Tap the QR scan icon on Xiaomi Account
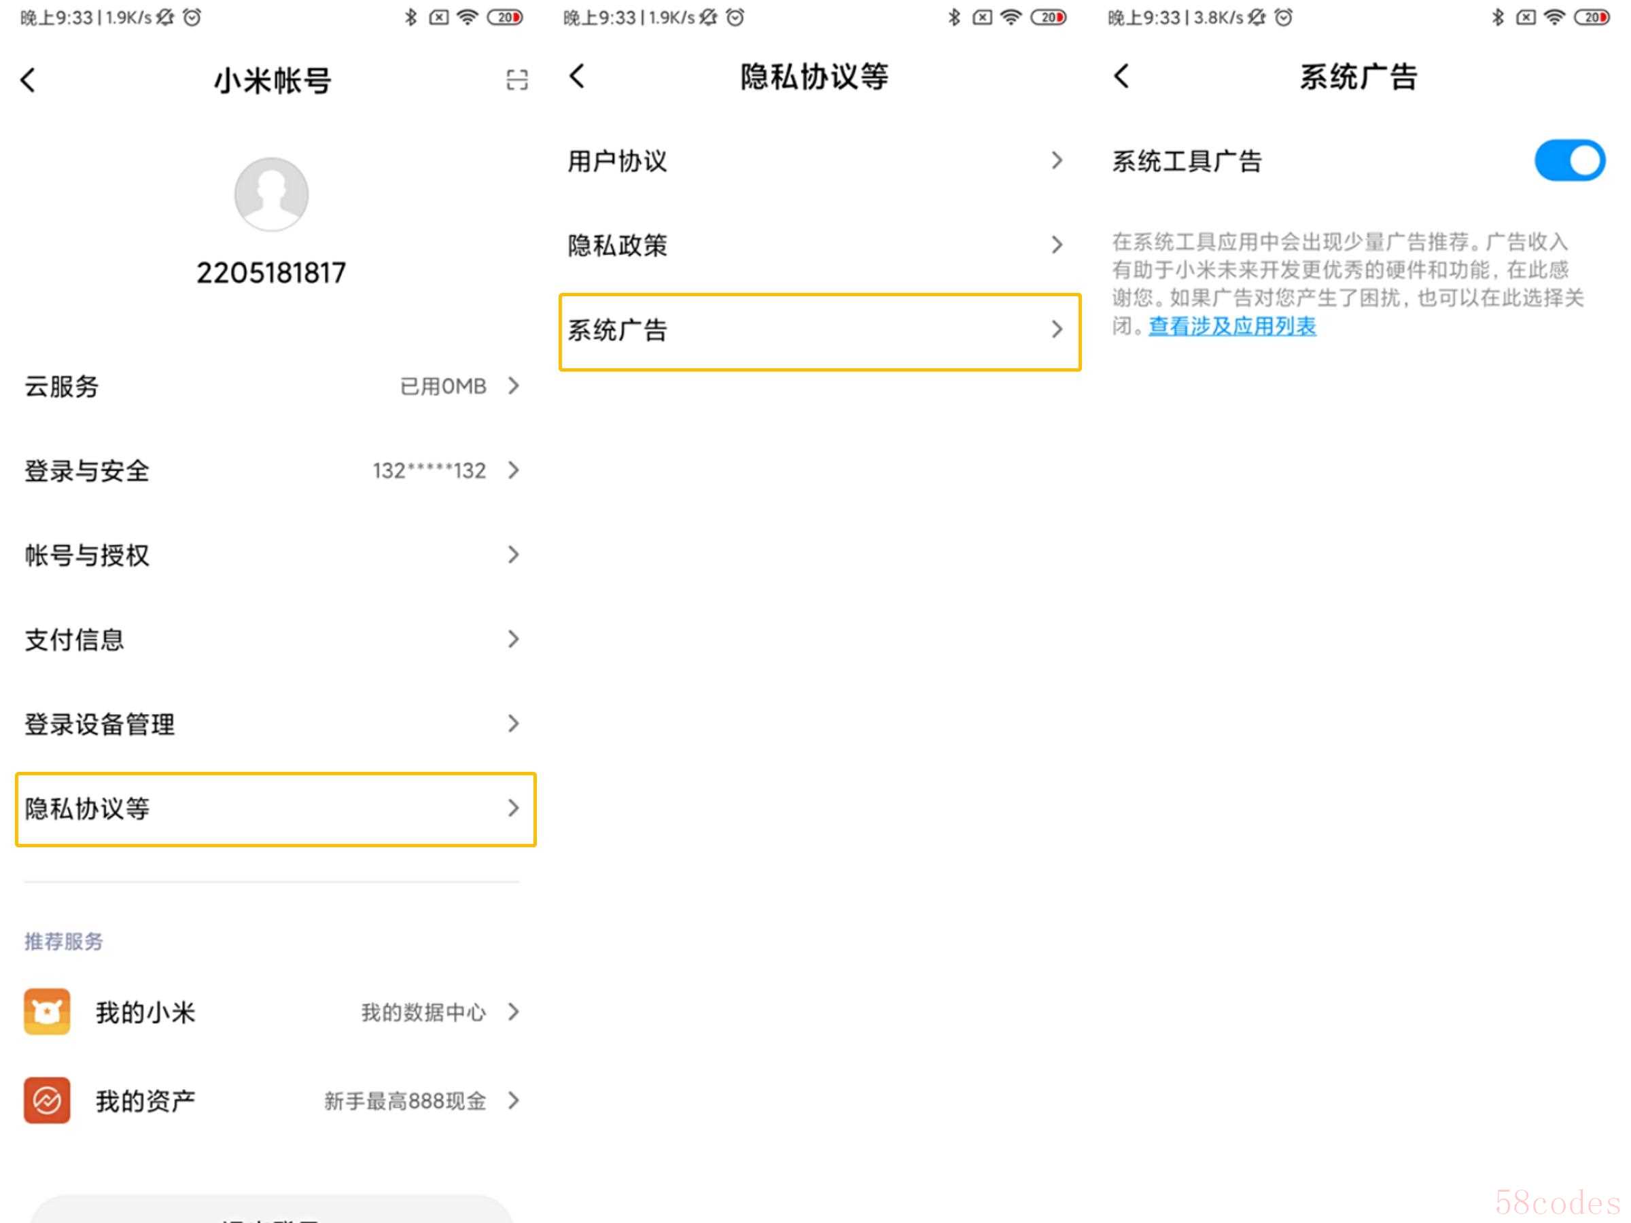This screenshot has width=1631, height=1223. (517, 79)
